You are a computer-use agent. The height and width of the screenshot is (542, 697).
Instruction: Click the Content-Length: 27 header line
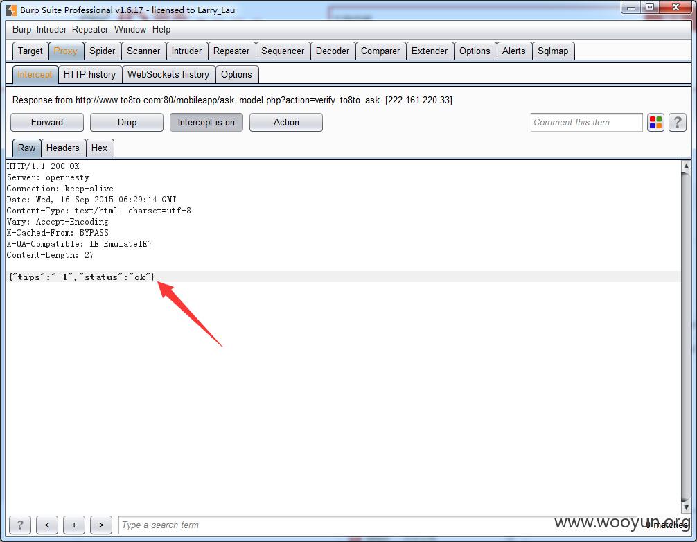point(50,255)
